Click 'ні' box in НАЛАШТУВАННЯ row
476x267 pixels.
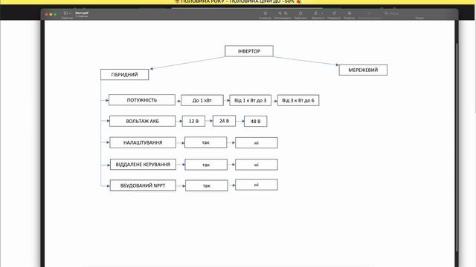[256, 143]
